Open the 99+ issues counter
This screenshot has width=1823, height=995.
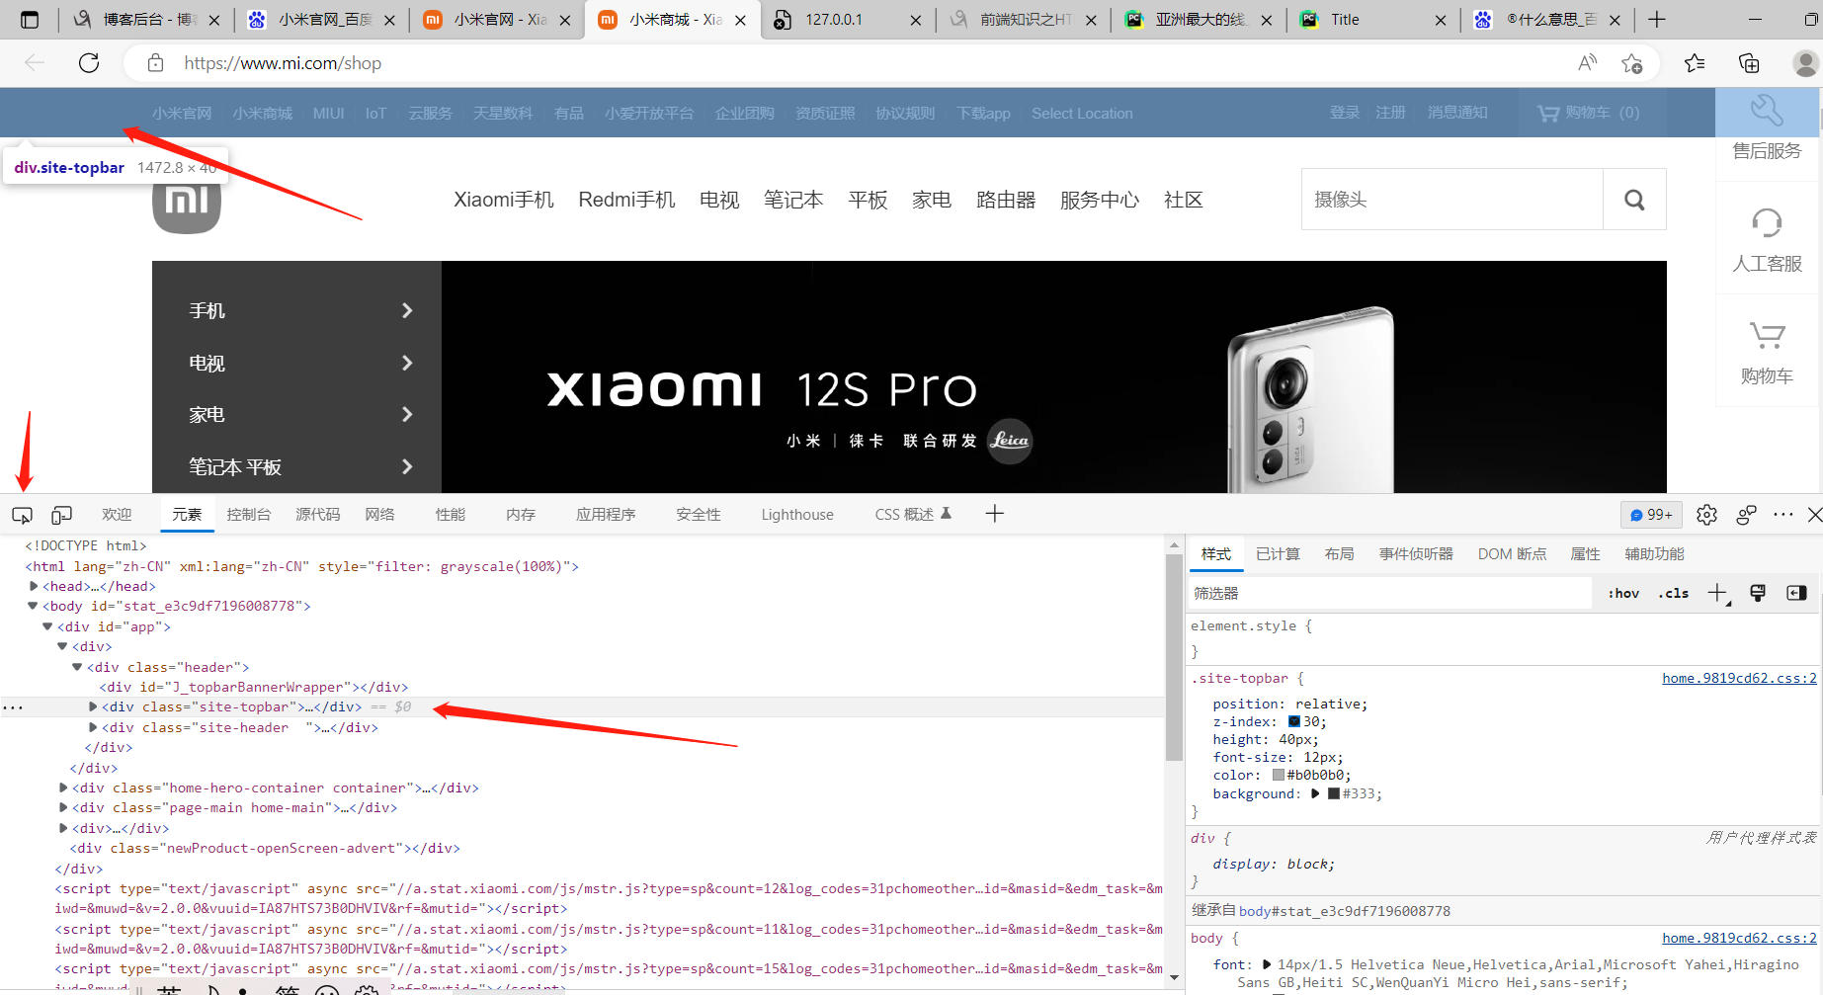pos(1651,515)
